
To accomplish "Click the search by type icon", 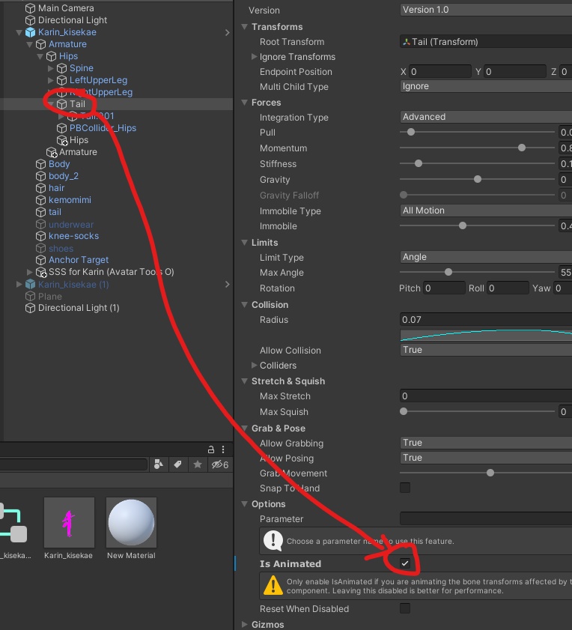I will click(x=158, y=464).
